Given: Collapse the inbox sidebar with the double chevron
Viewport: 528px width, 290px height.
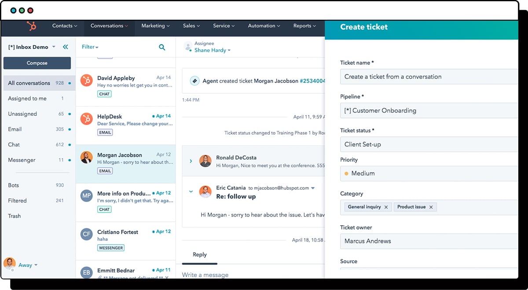Looking at the screenshot, I should point(65,46).
